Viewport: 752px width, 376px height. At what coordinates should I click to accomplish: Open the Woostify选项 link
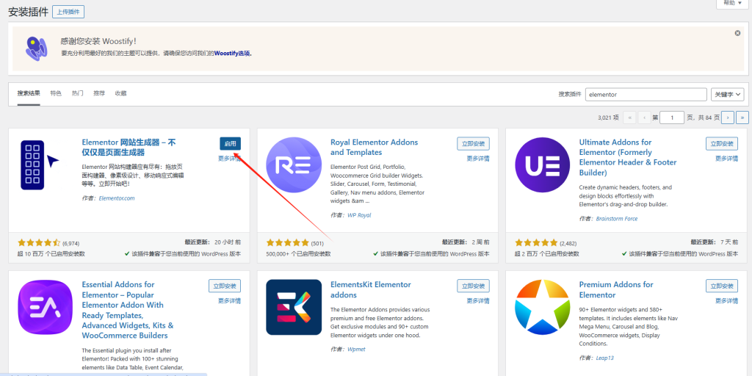pyautogui.click(x=232, y=53)
